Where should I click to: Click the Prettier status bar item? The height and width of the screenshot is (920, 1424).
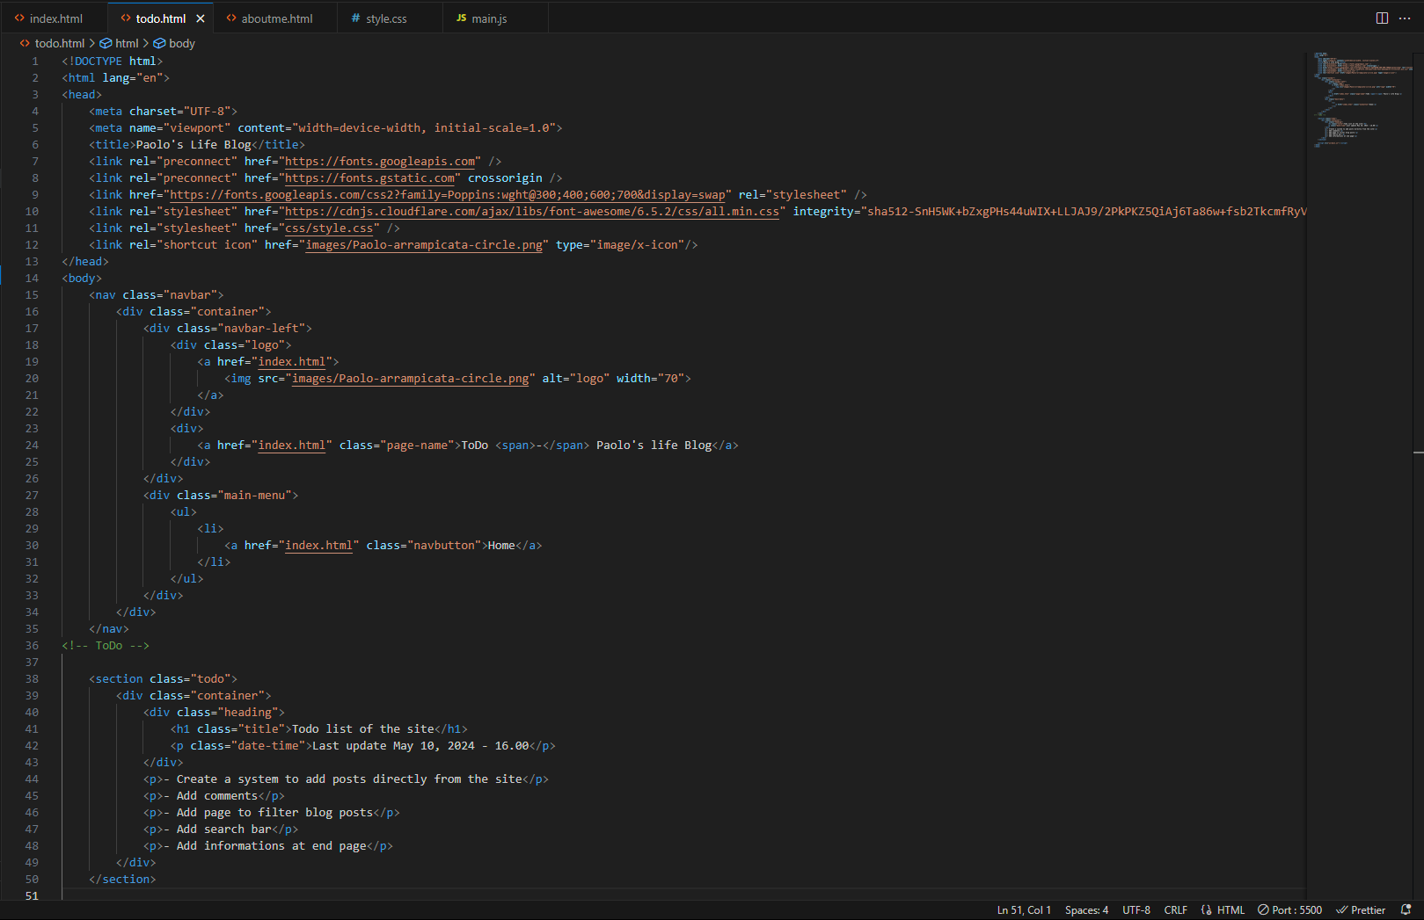click(x=1361, y=910)
